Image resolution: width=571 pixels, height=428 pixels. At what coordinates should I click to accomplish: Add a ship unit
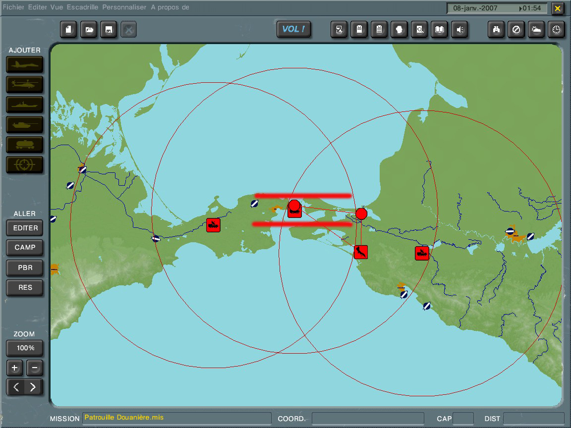point(25,105)
